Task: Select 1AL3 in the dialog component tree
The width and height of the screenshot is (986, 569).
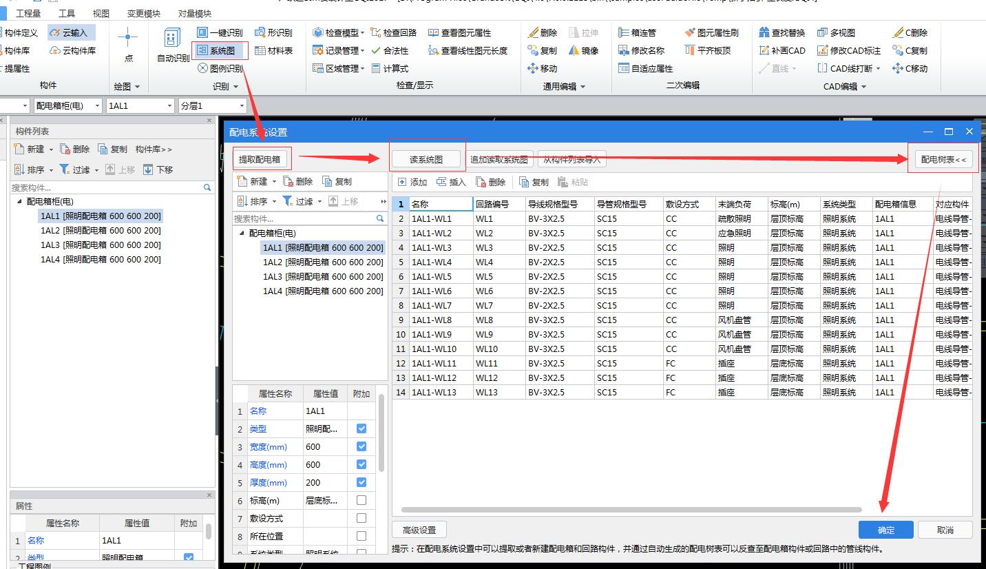Action: [323, 276]
